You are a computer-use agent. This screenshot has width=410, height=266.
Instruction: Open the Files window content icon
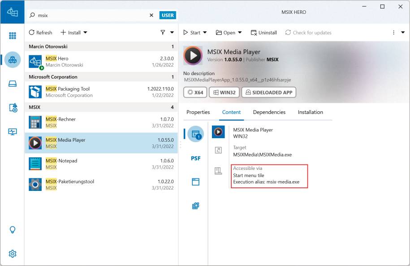[x=195, y=182]
